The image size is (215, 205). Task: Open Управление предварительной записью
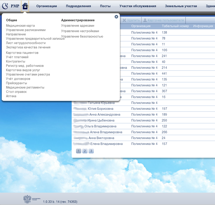tap(35, 39)
